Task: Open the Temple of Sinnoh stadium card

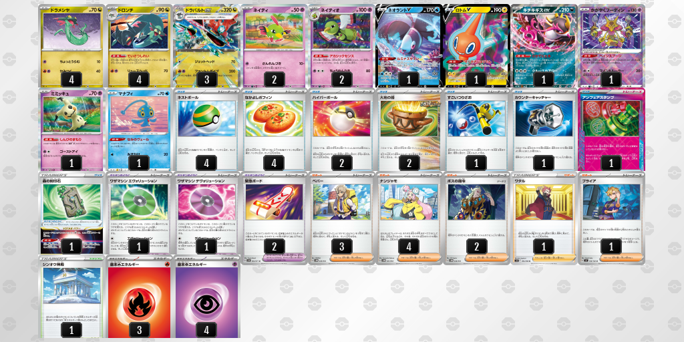Action: (71, 297)
